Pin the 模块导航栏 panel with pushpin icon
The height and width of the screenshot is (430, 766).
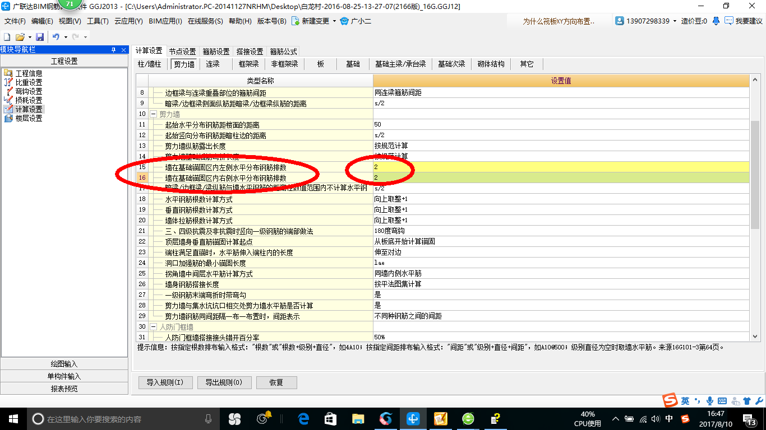pos(114,50)
